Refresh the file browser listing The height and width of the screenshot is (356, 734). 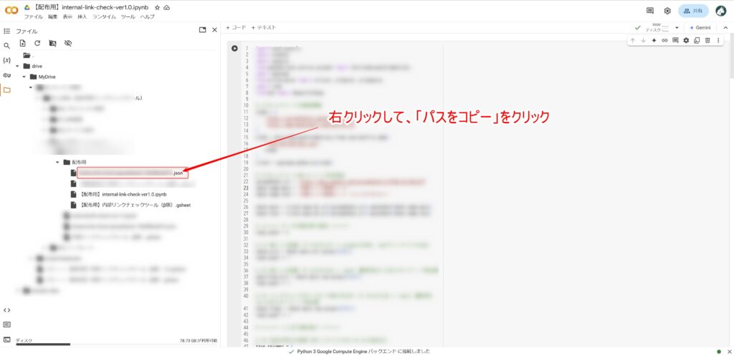(37, 43)
